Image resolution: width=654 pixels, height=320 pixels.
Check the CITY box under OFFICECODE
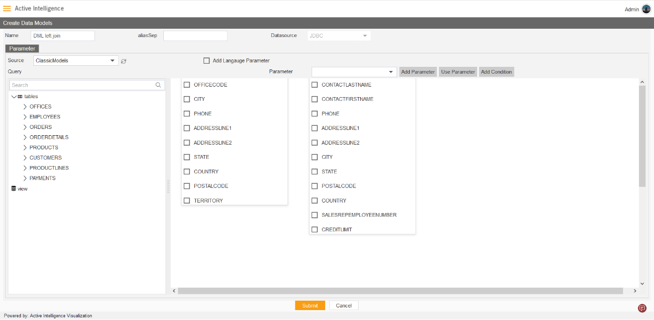pos(187,99)
